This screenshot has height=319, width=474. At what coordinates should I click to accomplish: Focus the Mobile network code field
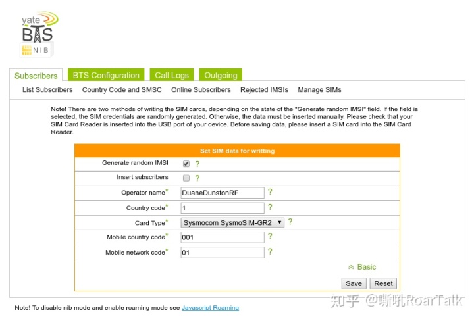(223, 253)
